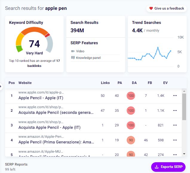Click the 1.1K EV value in row 2
This screenshot has width=190, height=173.
coord(161,111)
